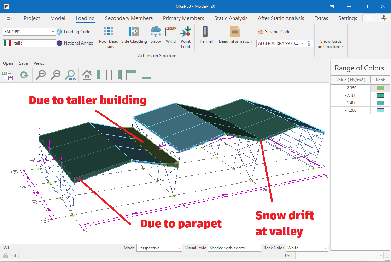The height and width of the screenshot is (262, 391).
Task: Switch to home view
Action: coord(87,75)
